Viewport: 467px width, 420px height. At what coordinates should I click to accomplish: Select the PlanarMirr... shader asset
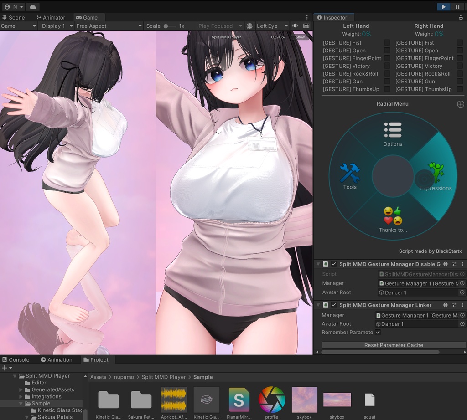pyautogui.click(x=239, y=403)
